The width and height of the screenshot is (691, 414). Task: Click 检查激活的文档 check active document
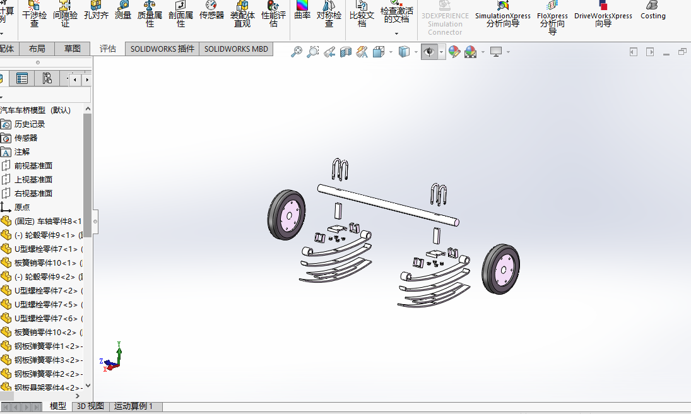(397, 13)
